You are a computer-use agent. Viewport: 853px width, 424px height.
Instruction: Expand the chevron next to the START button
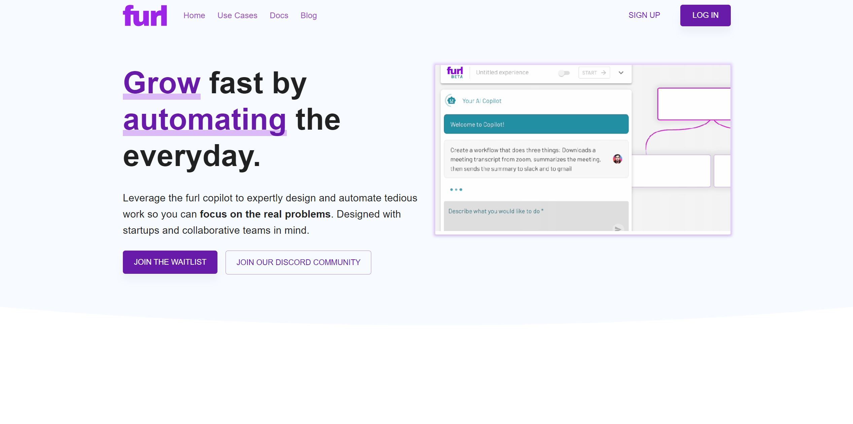621,72
